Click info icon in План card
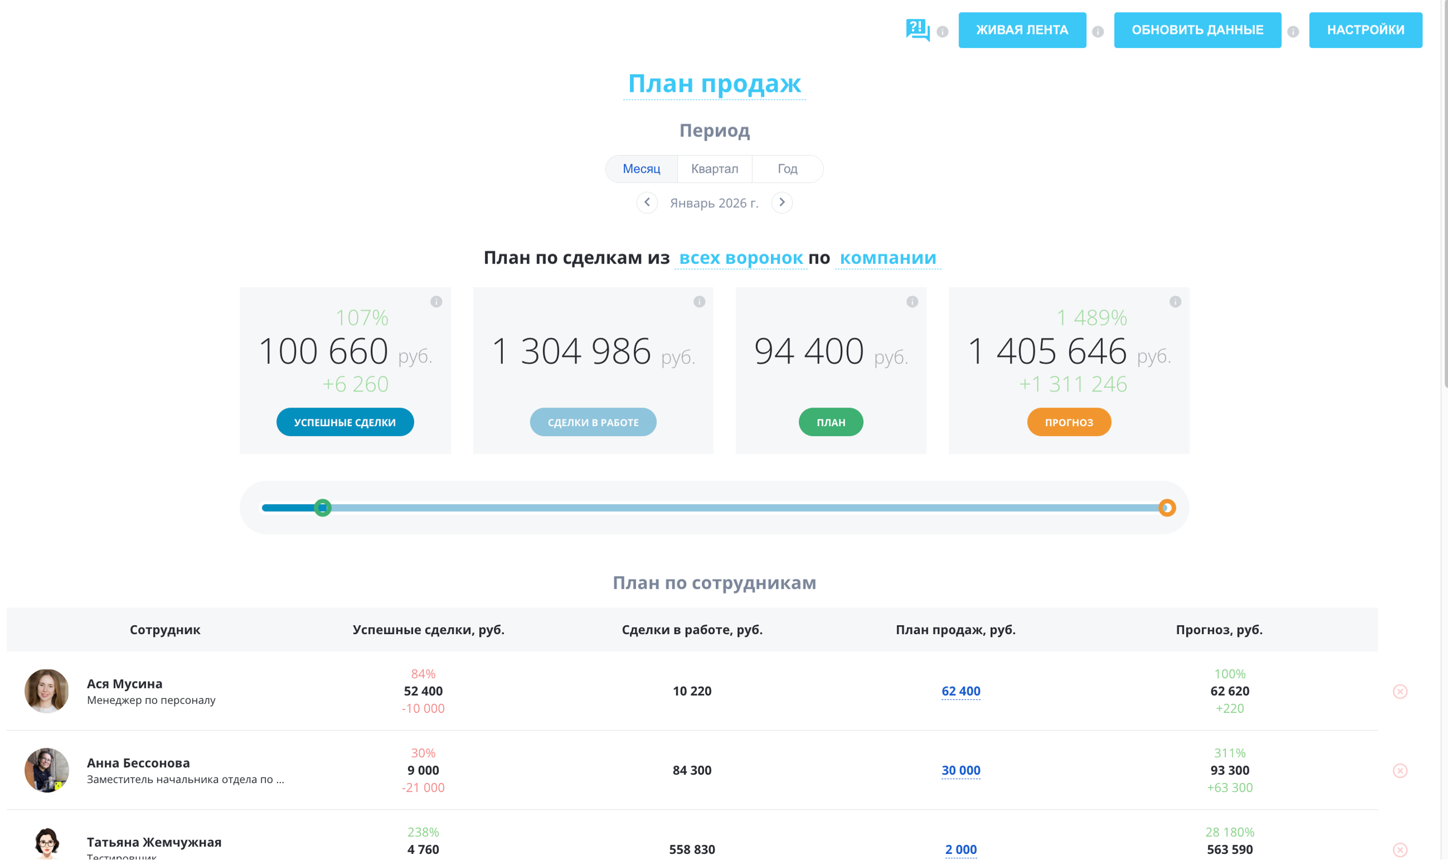 coord(912,301)
